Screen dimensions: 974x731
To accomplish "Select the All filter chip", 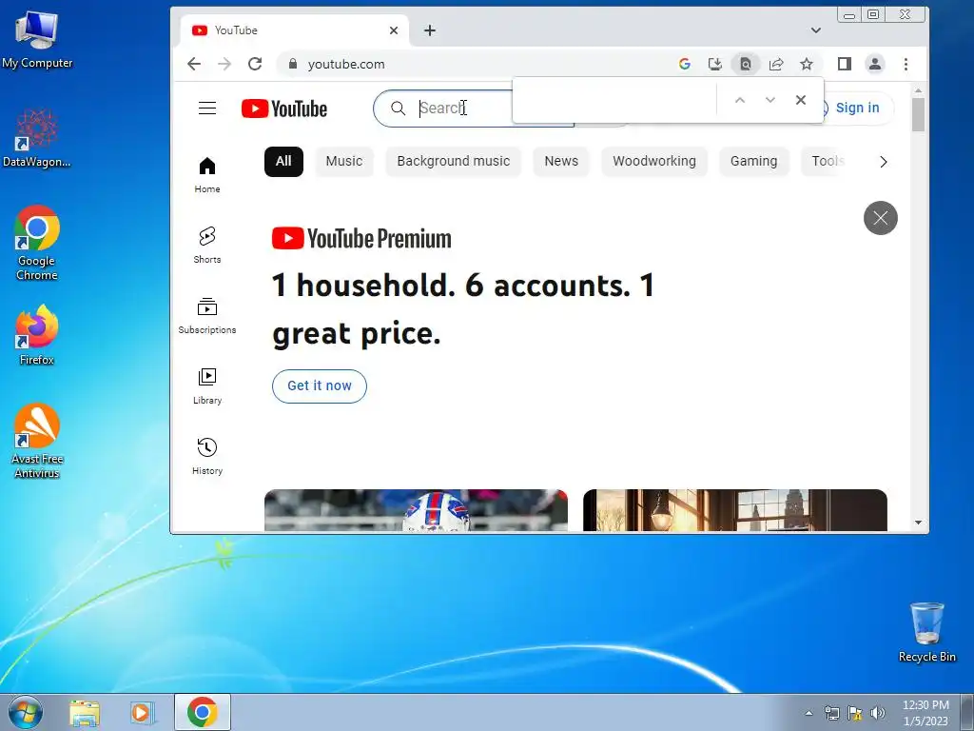I will [x=283, y=162].
